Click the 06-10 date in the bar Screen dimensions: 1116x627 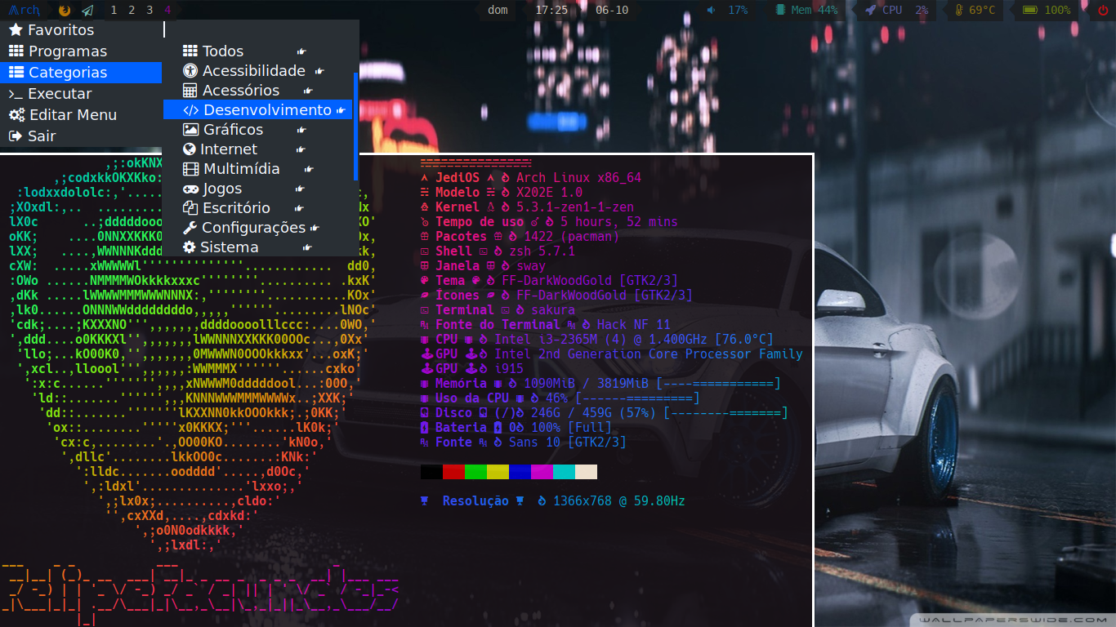tap(612, 10)
